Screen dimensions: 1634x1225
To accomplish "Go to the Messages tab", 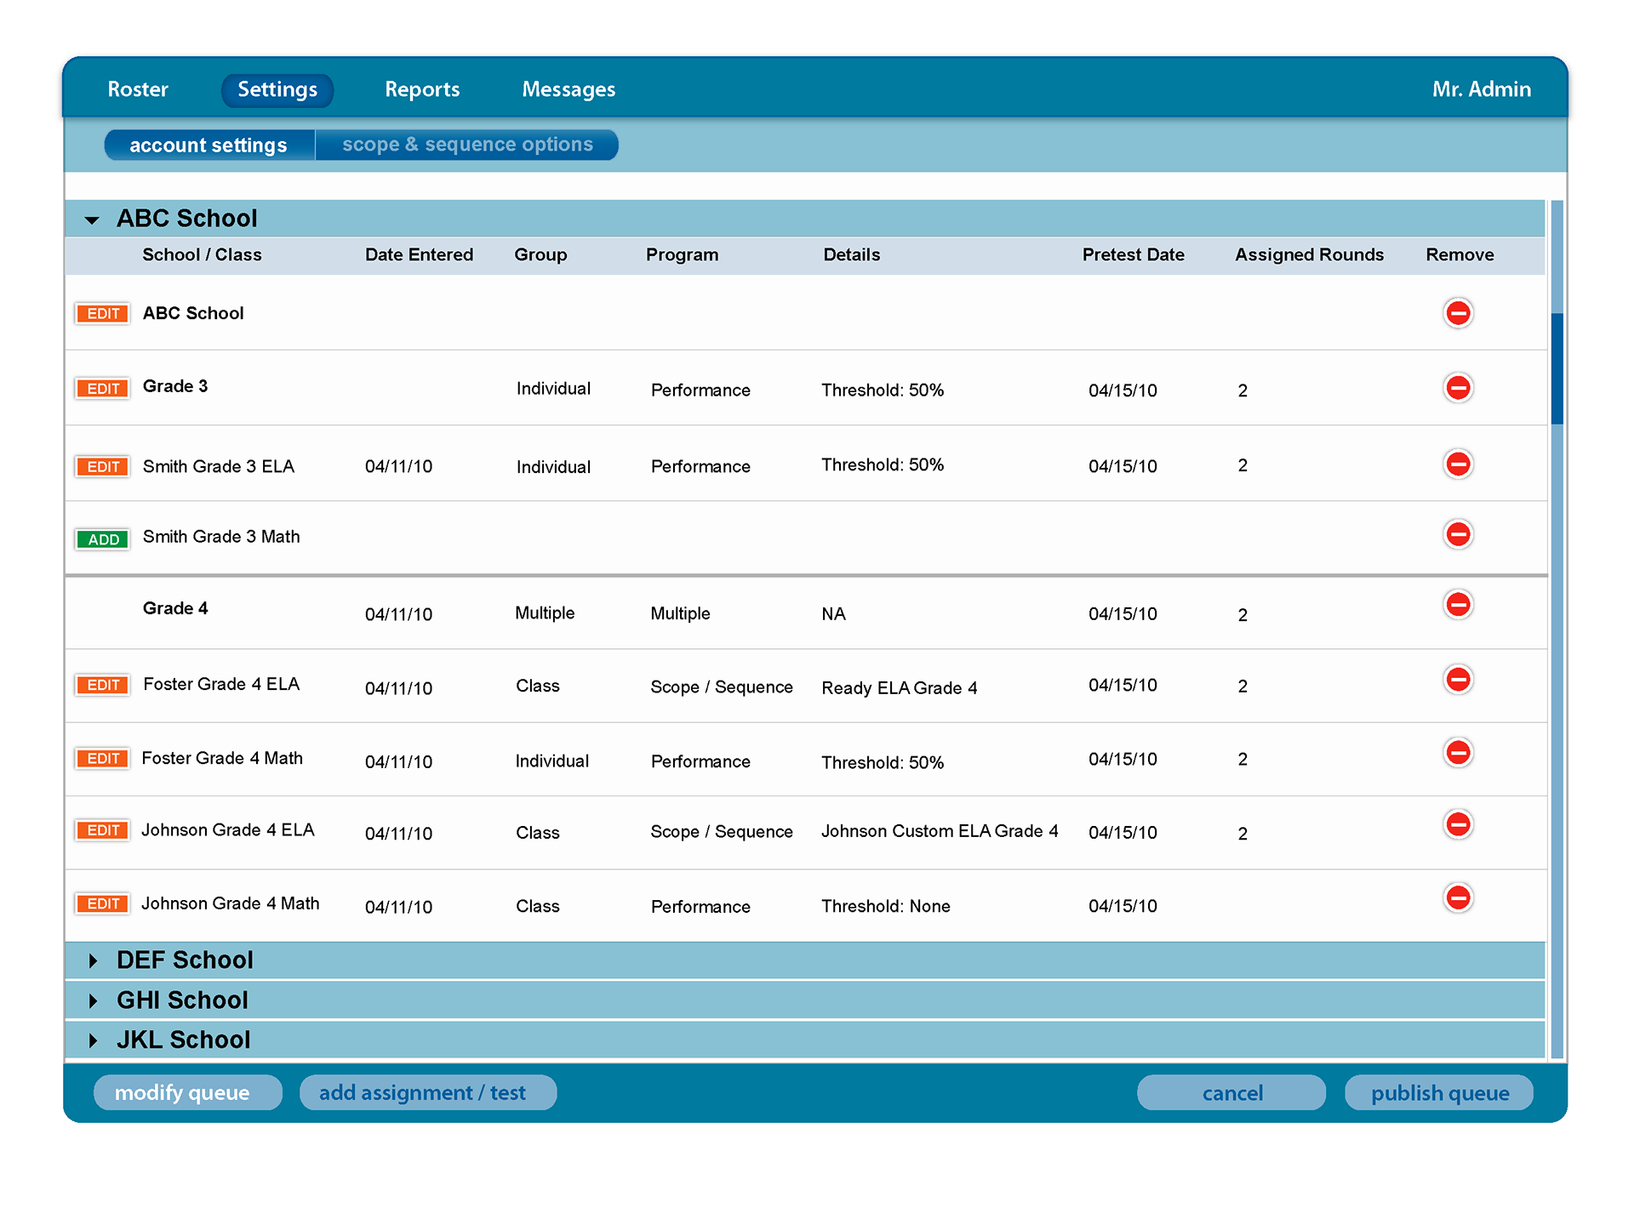I will click(x=568, y=89).
